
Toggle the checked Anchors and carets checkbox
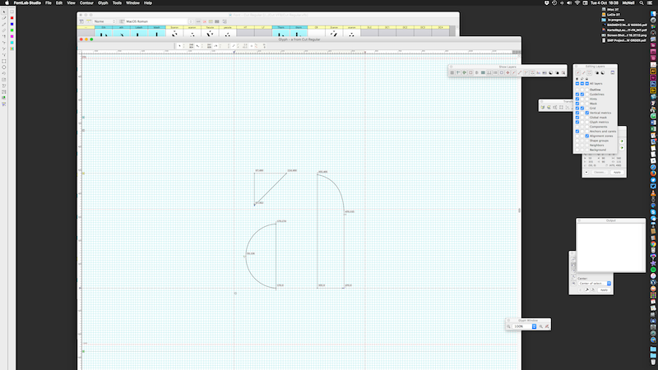point(577,132)
